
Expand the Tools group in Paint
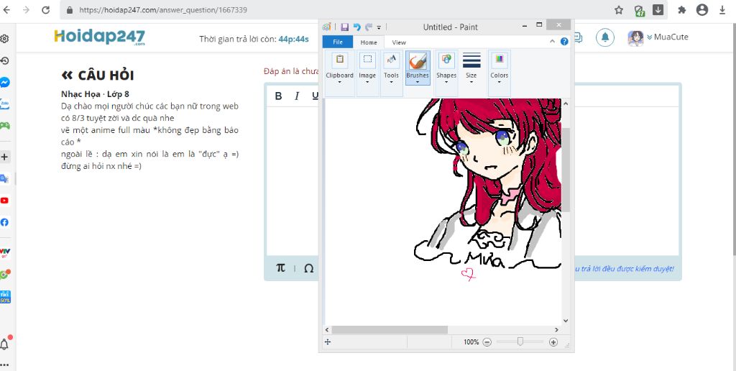[392, 73]
